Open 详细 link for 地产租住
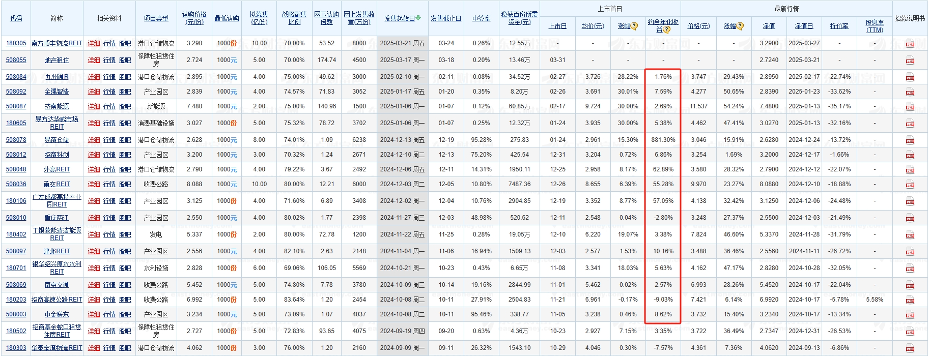This screenshot has height=356, width=929. pos(94,60)
